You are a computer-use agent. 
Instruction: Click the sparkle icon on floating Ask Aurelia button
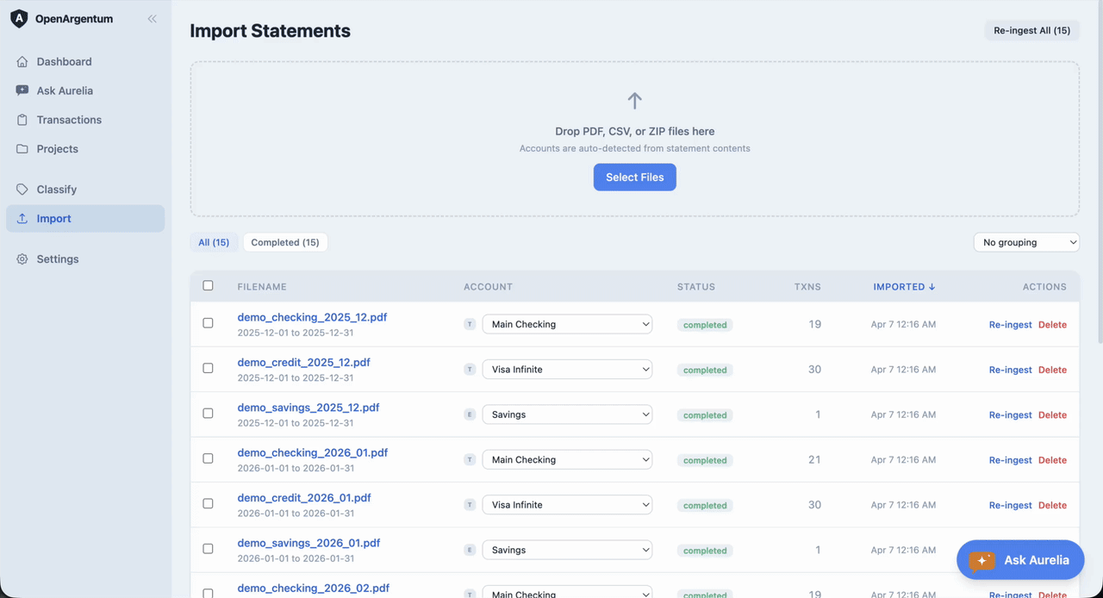981,560
